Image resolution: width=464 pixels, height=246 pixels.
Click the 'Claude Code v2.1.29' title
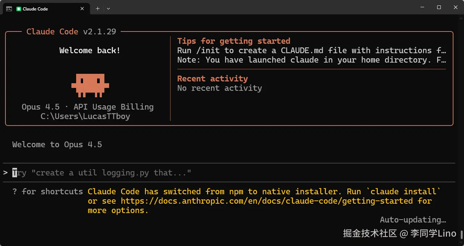click(71, 31)
